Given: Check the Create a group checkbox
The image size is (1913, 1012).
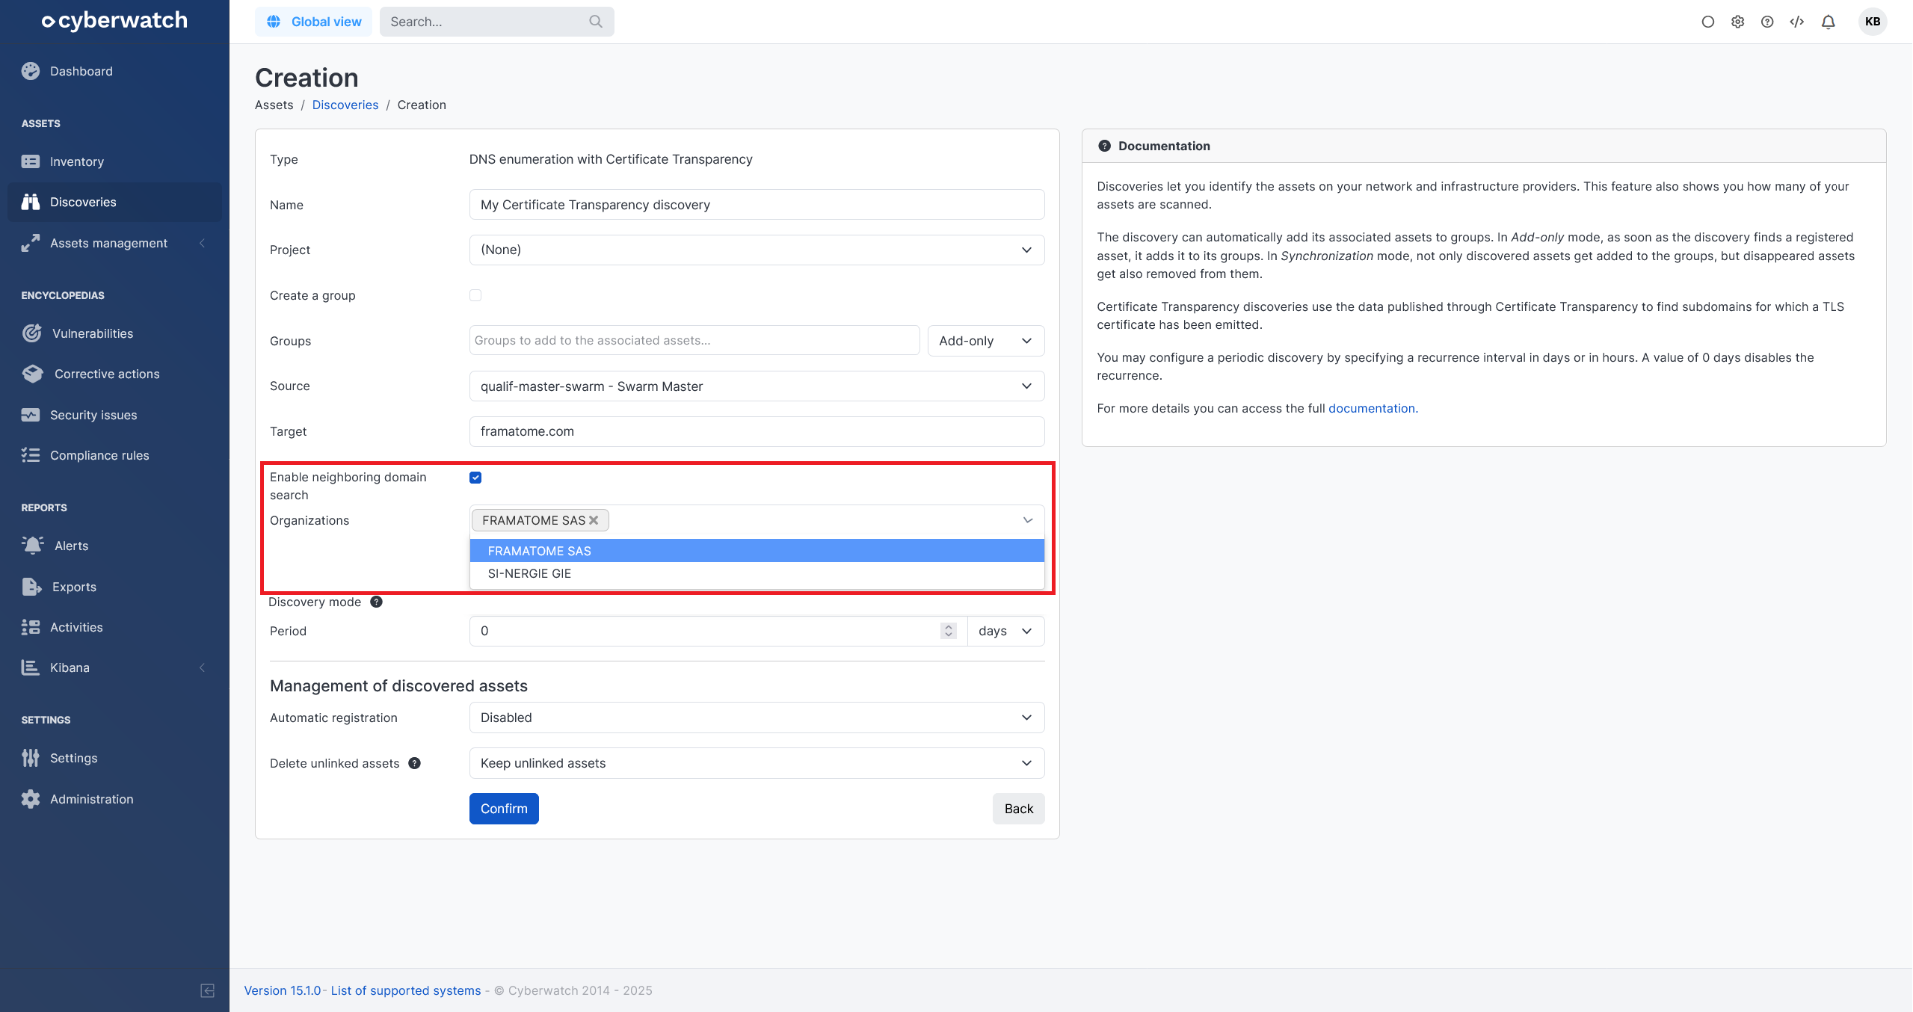Looking at the screenshot, I should click(x=475, y=295).
